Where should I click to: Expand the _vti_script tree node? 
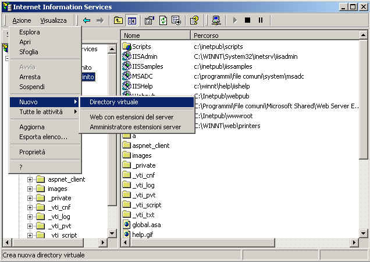[x=30, y=235]
